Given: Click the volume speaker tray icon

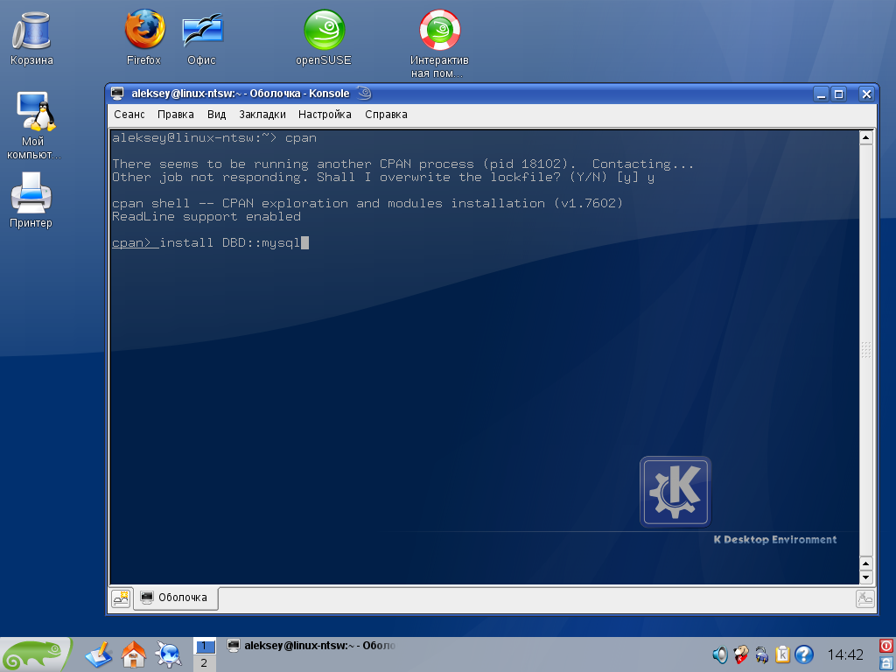Looking at the screenshot, I should click(x=719, y=654).
